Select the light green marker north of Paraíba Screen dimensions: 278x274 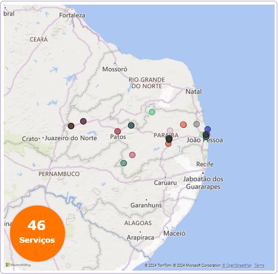pos(152,112)
